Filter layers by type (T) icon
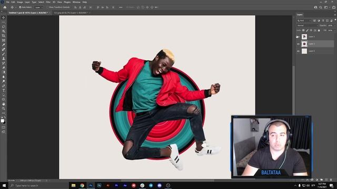 pyautogui.click(x=323, y=20)
